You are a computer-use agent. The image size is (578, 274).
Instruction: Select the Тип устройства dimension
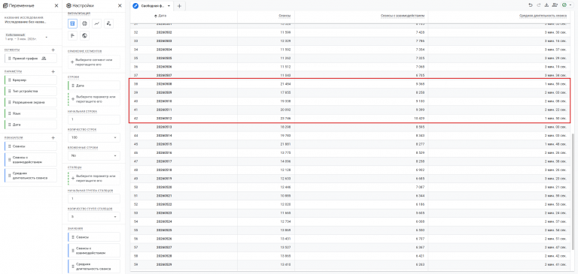31,91
